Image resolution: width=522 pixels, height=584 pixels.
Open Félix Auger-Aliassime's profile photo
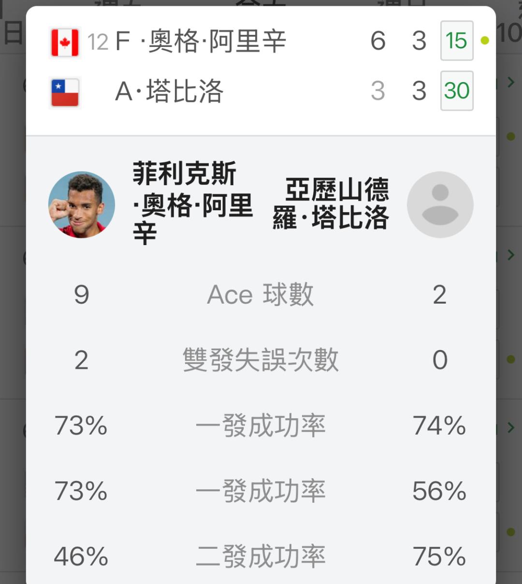(x=82, y=204)
